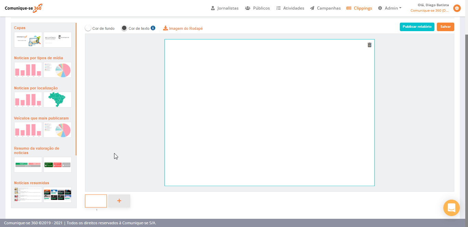This screenshot has height=227, width=468.
Task: Delete the slide using trash icon
Action: tap(369, 45)
